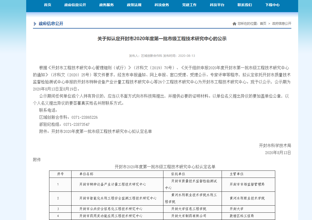
Task: Click the 区域创新合作科 phone number line
Action: 68,117
